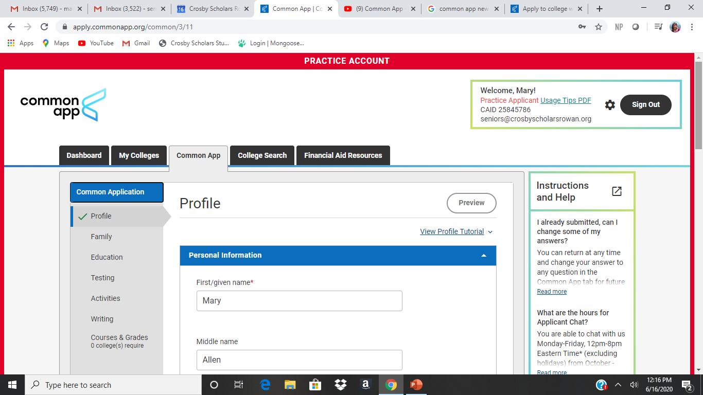Open a new browser tab
Viewport: 703px width, 395px height.
click(x=599, y=9)
